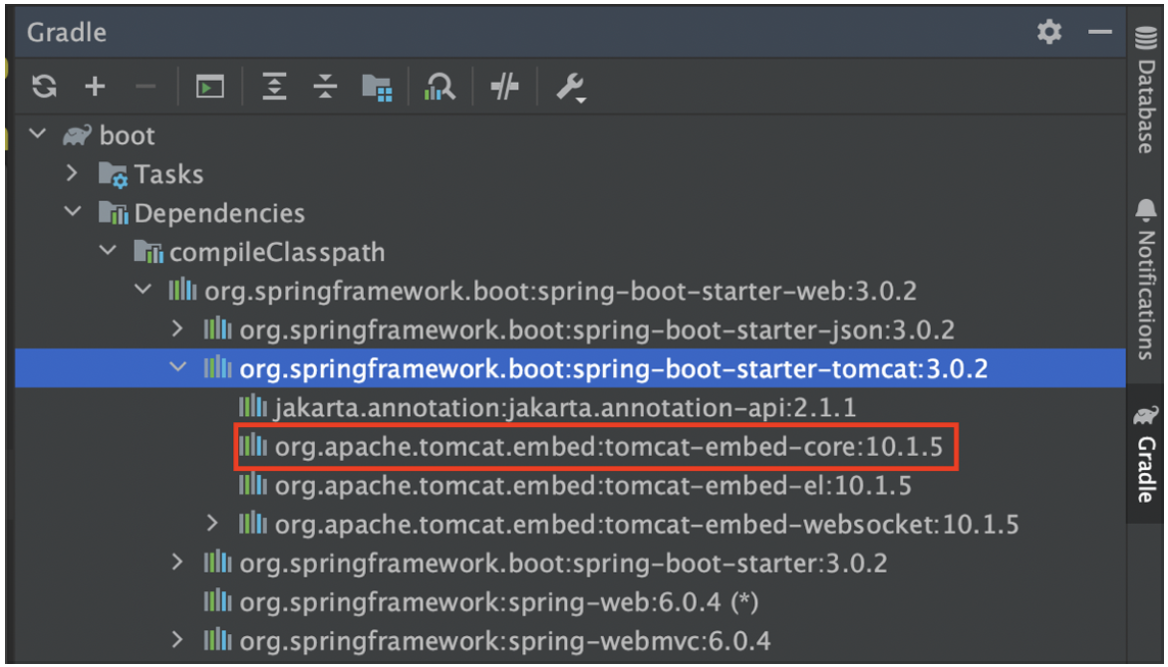This screenshot has width=1168, height=667.
Task: Open the folder grid icon in the toolbar
Action: click(x=377, y=87)
